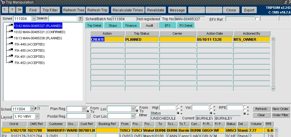Click the Refresh Tree button
This screenshot has width=291, height=137.
point(74,10)
